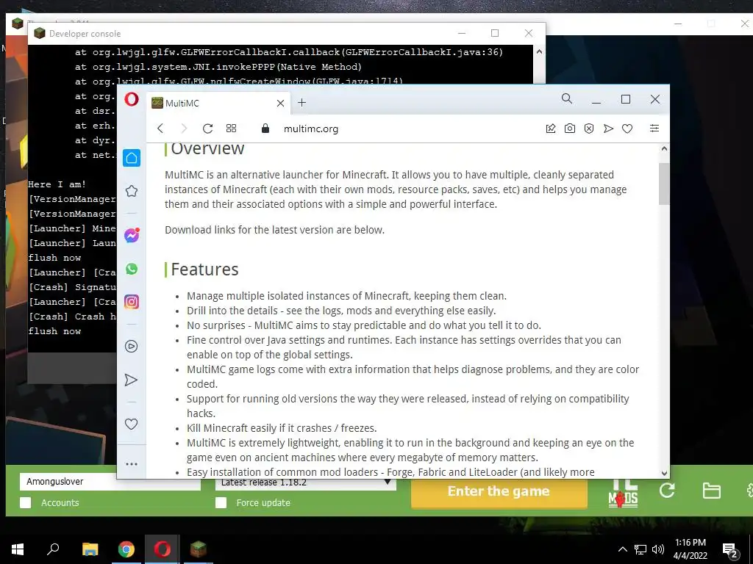Open the sidebar player icon

pos(132,347)
